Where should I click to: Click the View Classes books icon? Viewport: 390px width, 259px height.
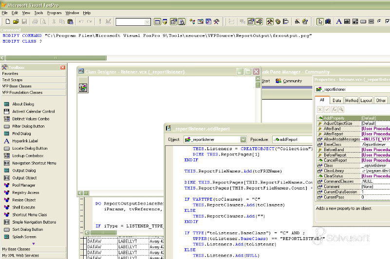tap(328, 21)
